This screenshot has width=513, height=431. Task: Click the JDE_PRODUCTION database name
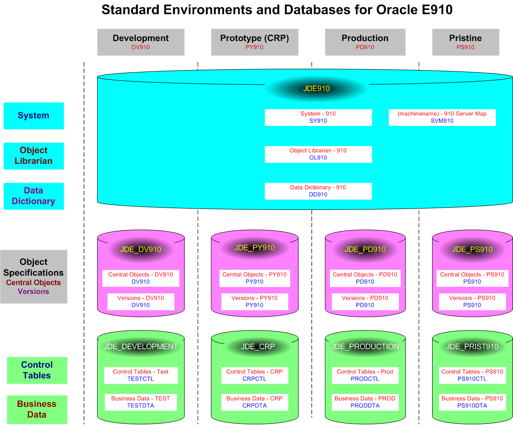point(365,347)
